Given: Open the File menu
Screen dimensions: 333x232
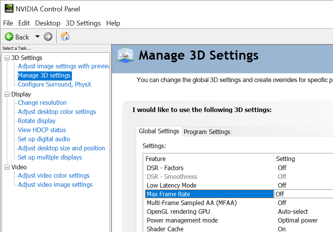Looking at the screenshot, I should point(8,23).
